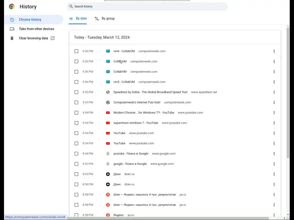294x220 pixels.
Task: Open Modern Chrome... for Windows 7?! link
Action: [144, 113]
